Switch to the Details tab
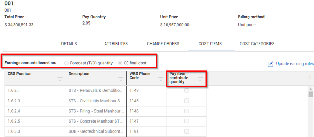This screenshot has width=314, height=137. tap(69, 44)
